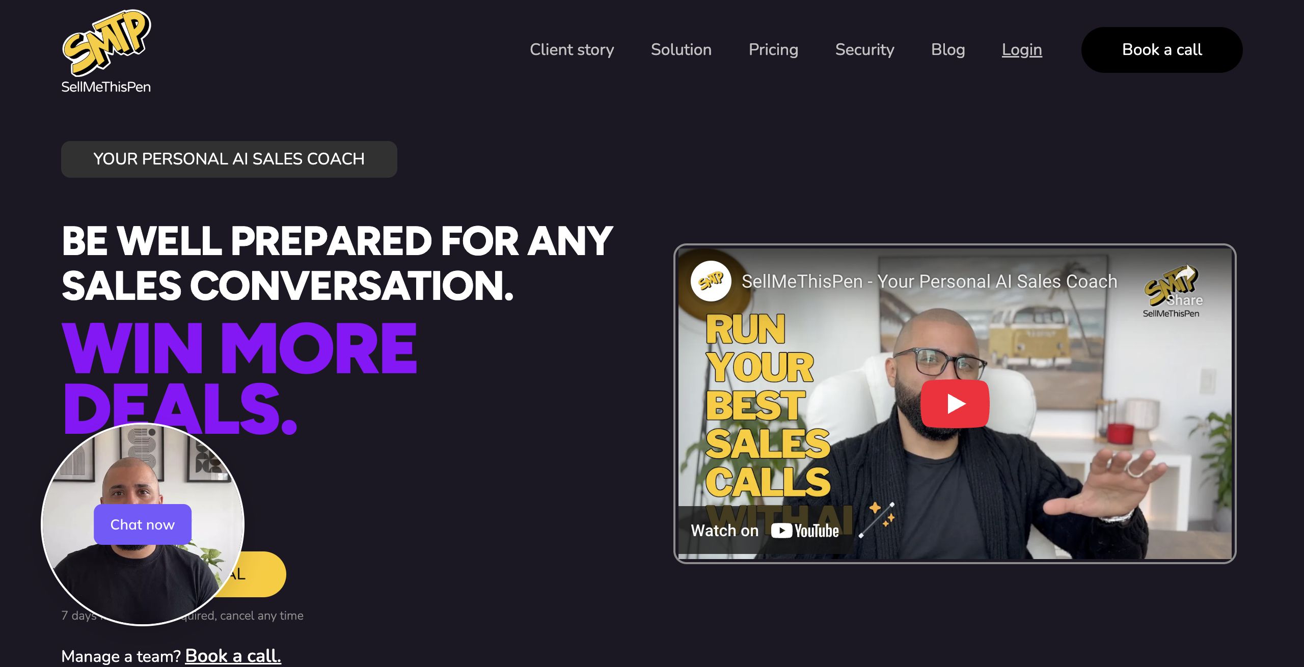The image size is (1304, 667).
Task: Click Watch on YouTube text in the video
Action: [x=765, y=531]
